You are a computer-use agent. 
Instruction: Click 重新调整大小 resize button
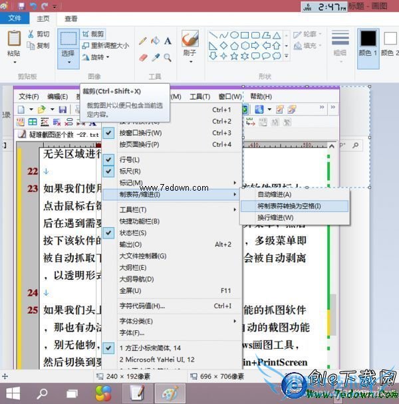tap(106, 46)
